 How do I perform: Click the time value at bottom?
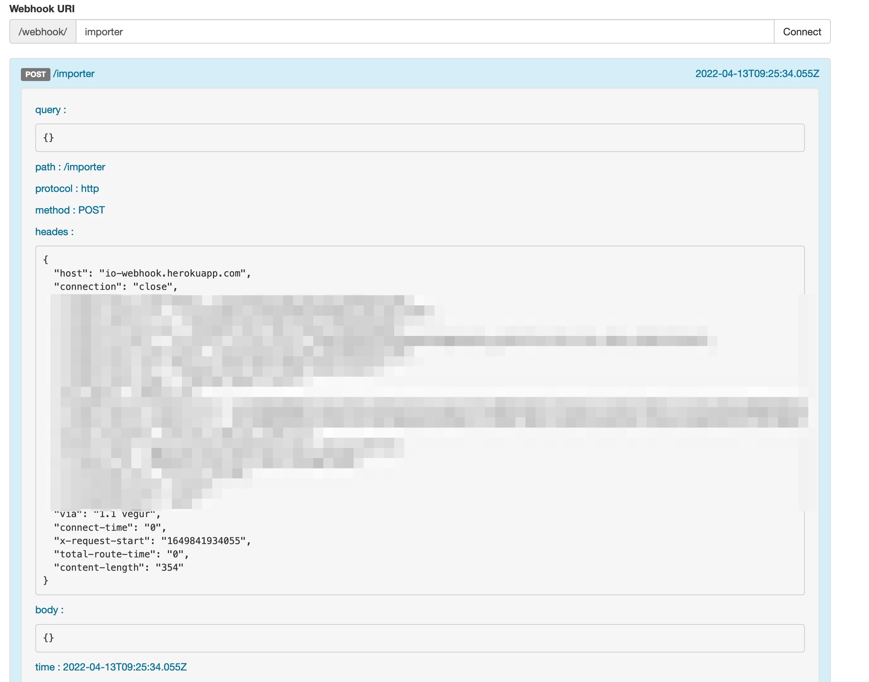pyautogui.click(x=125, y=667)
